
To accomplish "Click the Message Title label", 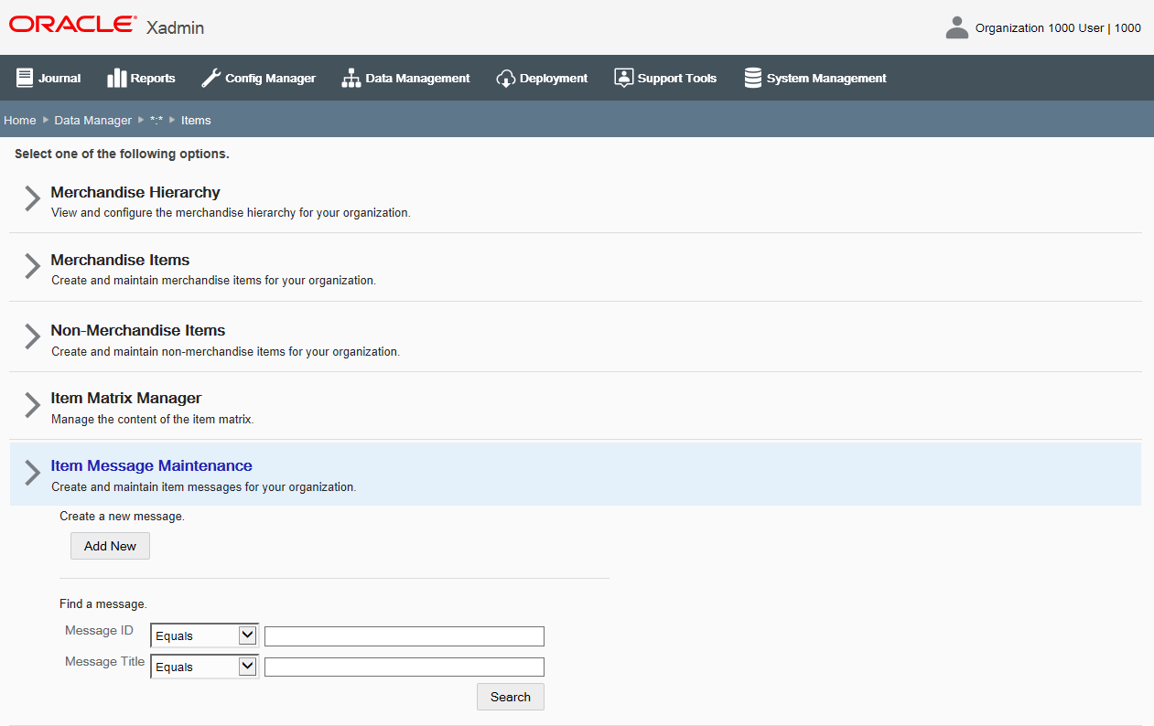I will [x=105, y=662].
